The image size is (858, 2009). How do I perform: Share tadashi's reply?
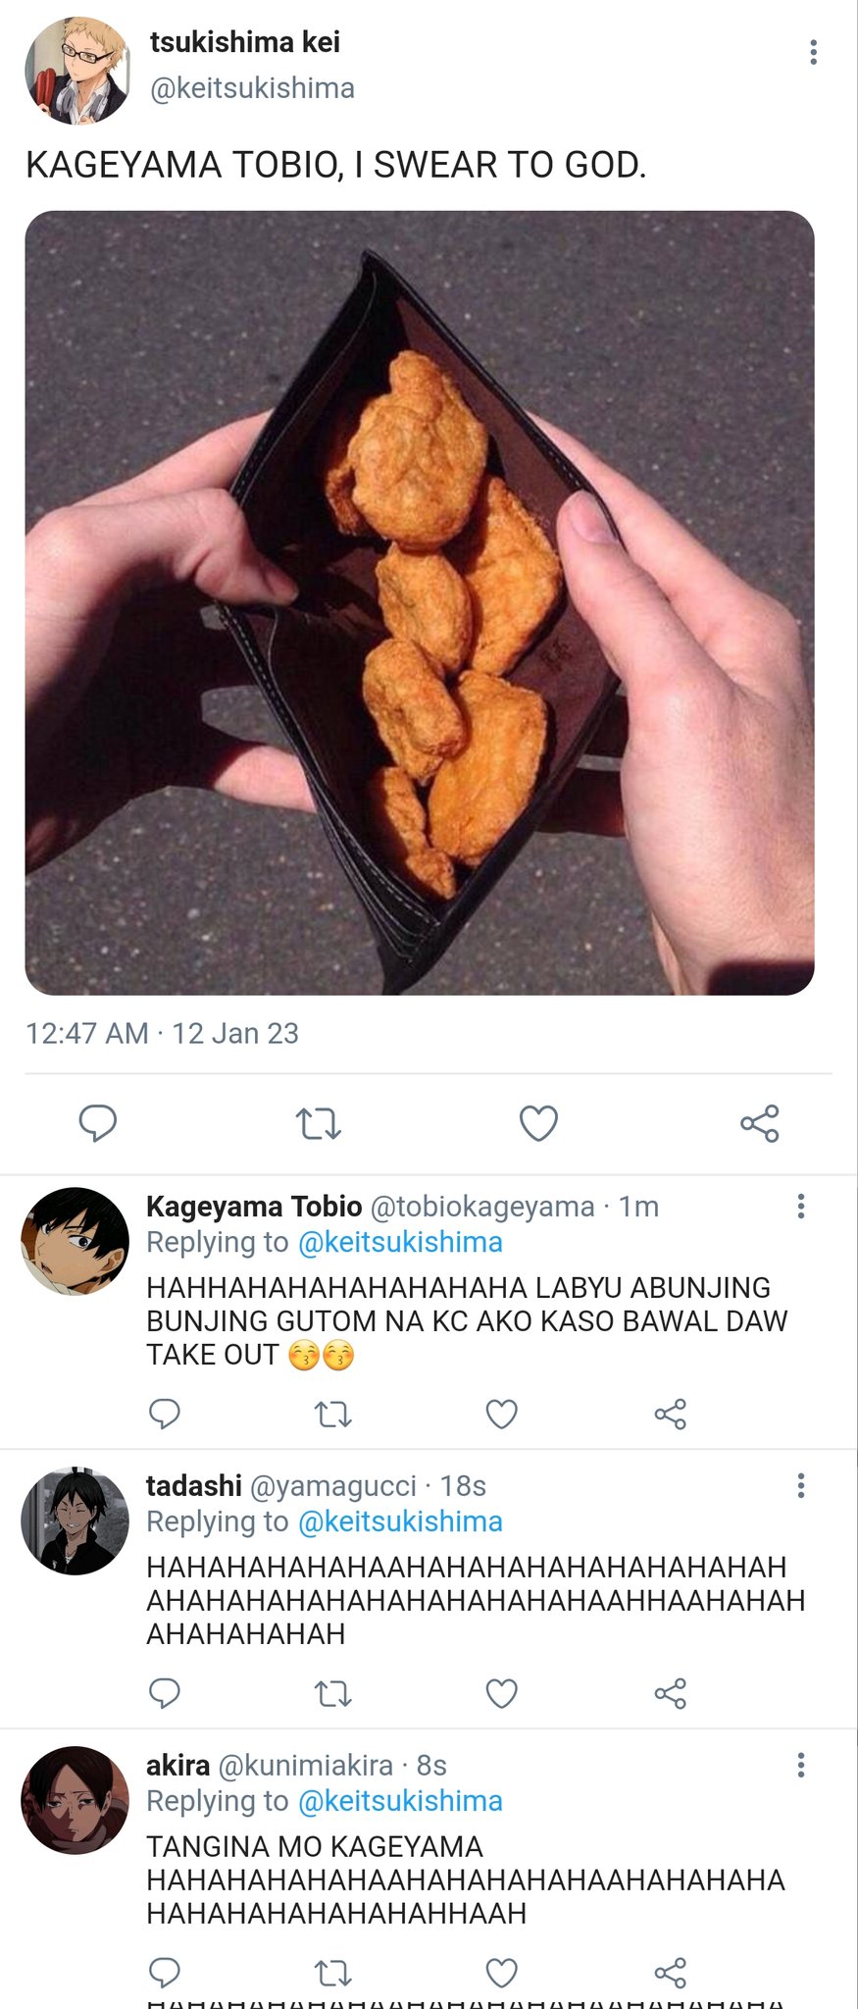(671, 1693)
